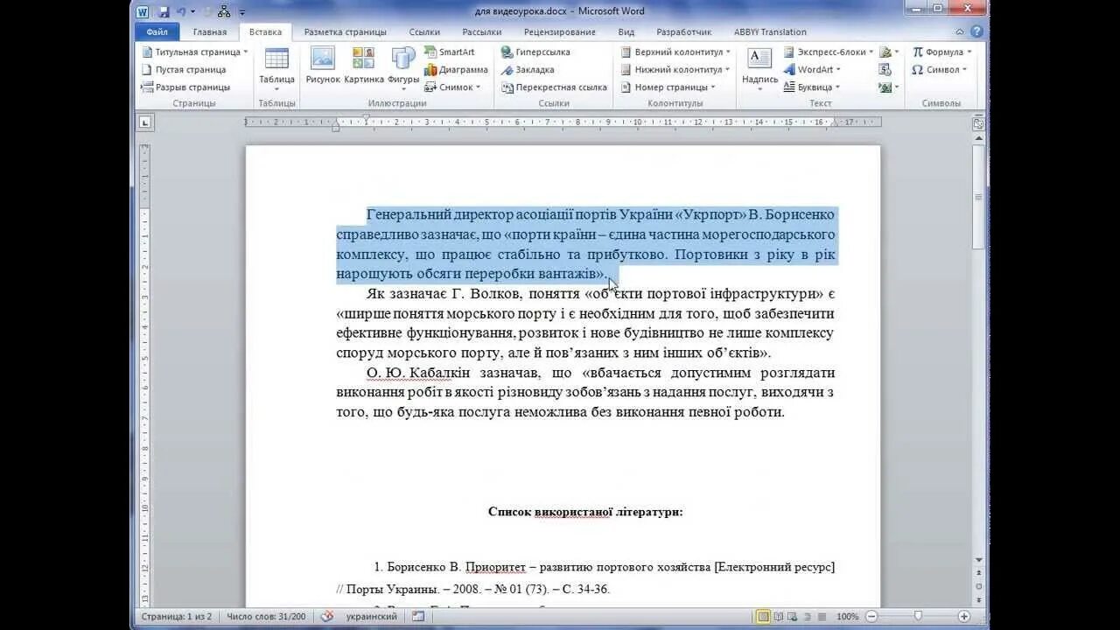Open the Снимок screenshot dropdown
This screenshot has height=630, width=1120.
(453, 87)
